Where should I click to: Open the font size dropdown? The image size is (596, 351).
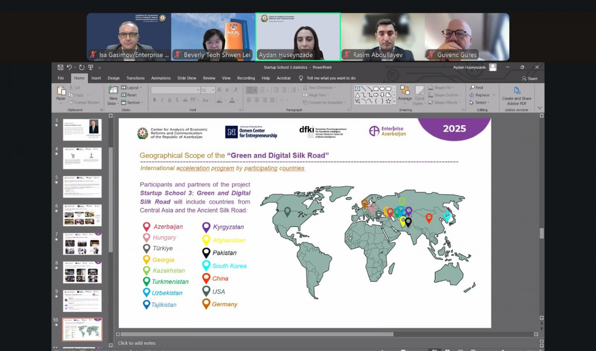coord(214,90)
